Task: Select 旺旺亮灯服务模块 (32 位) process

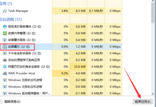Action: pyautogui.click(x=61, y=27)
